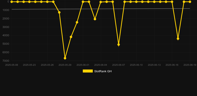Viewport: 197px width, 96px height.
Task: Select the data point near rank 4200
Action: pos(71,37)
